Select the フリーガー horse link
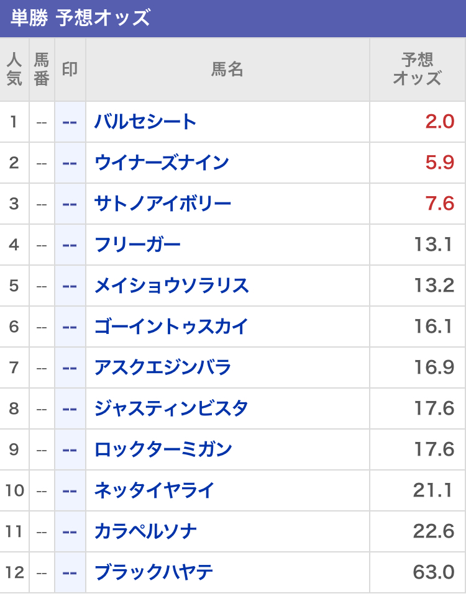The image size is (466, 604). pos(137,245)
